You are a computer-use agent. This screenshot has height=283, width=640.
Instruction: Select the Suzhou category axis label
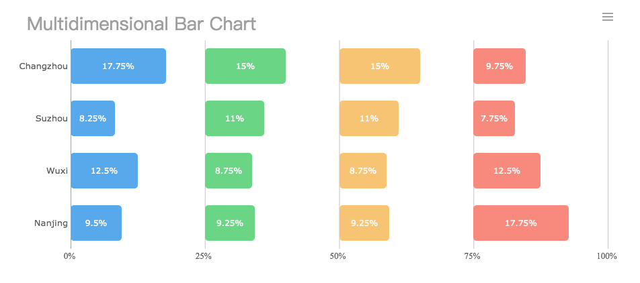pyautogui.click(x=52, y=119)
